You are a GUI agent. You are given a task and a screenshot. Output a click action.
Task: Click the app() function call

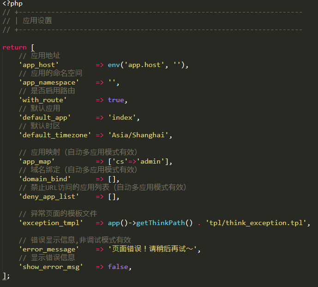coord(118,223)
